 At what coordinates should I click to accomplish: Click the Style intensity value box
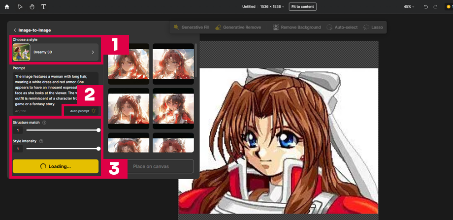tap(18, 149)
